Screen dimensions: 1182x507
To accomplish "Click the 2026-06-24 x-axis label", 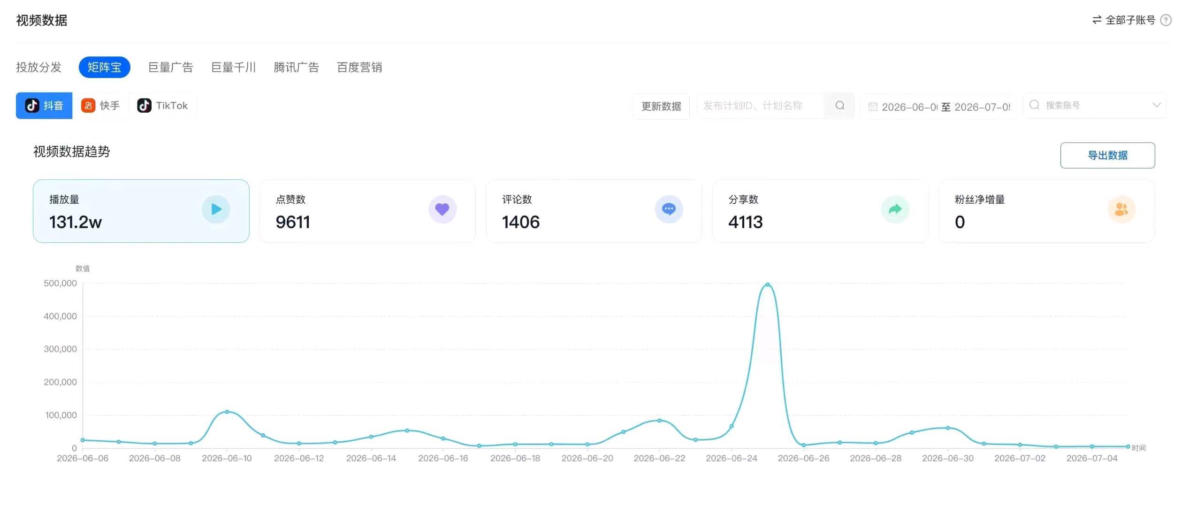I will tap(731, 458).
